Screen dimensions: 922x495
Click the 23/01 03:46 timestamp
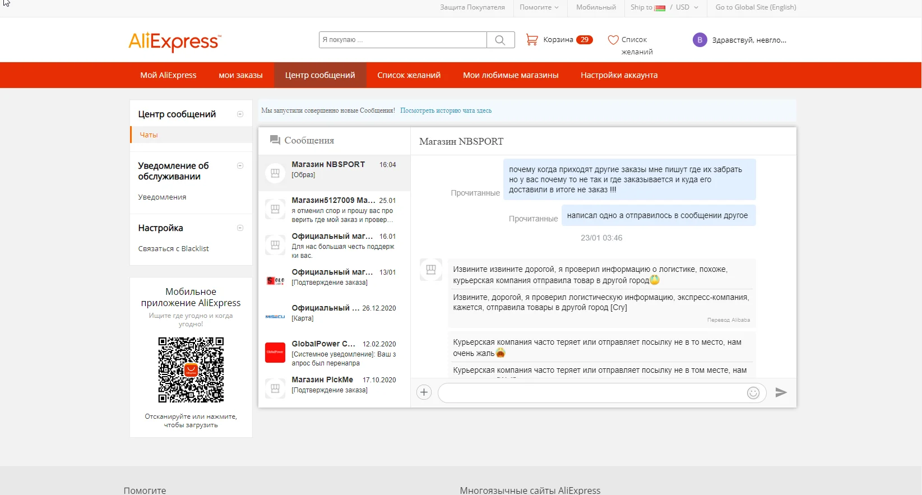click(601, 238)
